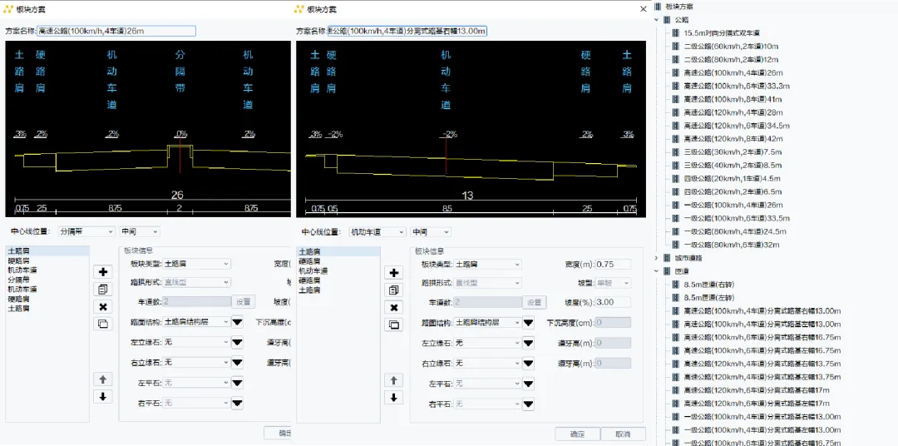Click the icon beside 8.5m匝道(右转) tree item
This screenshot has width=898, height=446.
click(676, 285)
